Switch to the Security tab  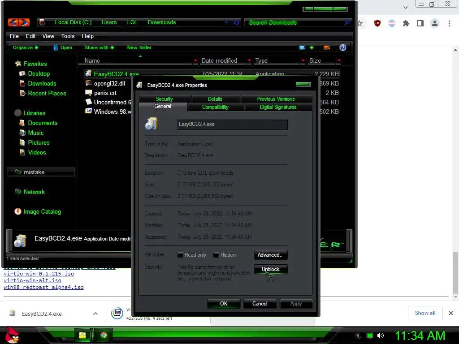tap(165, 99)
